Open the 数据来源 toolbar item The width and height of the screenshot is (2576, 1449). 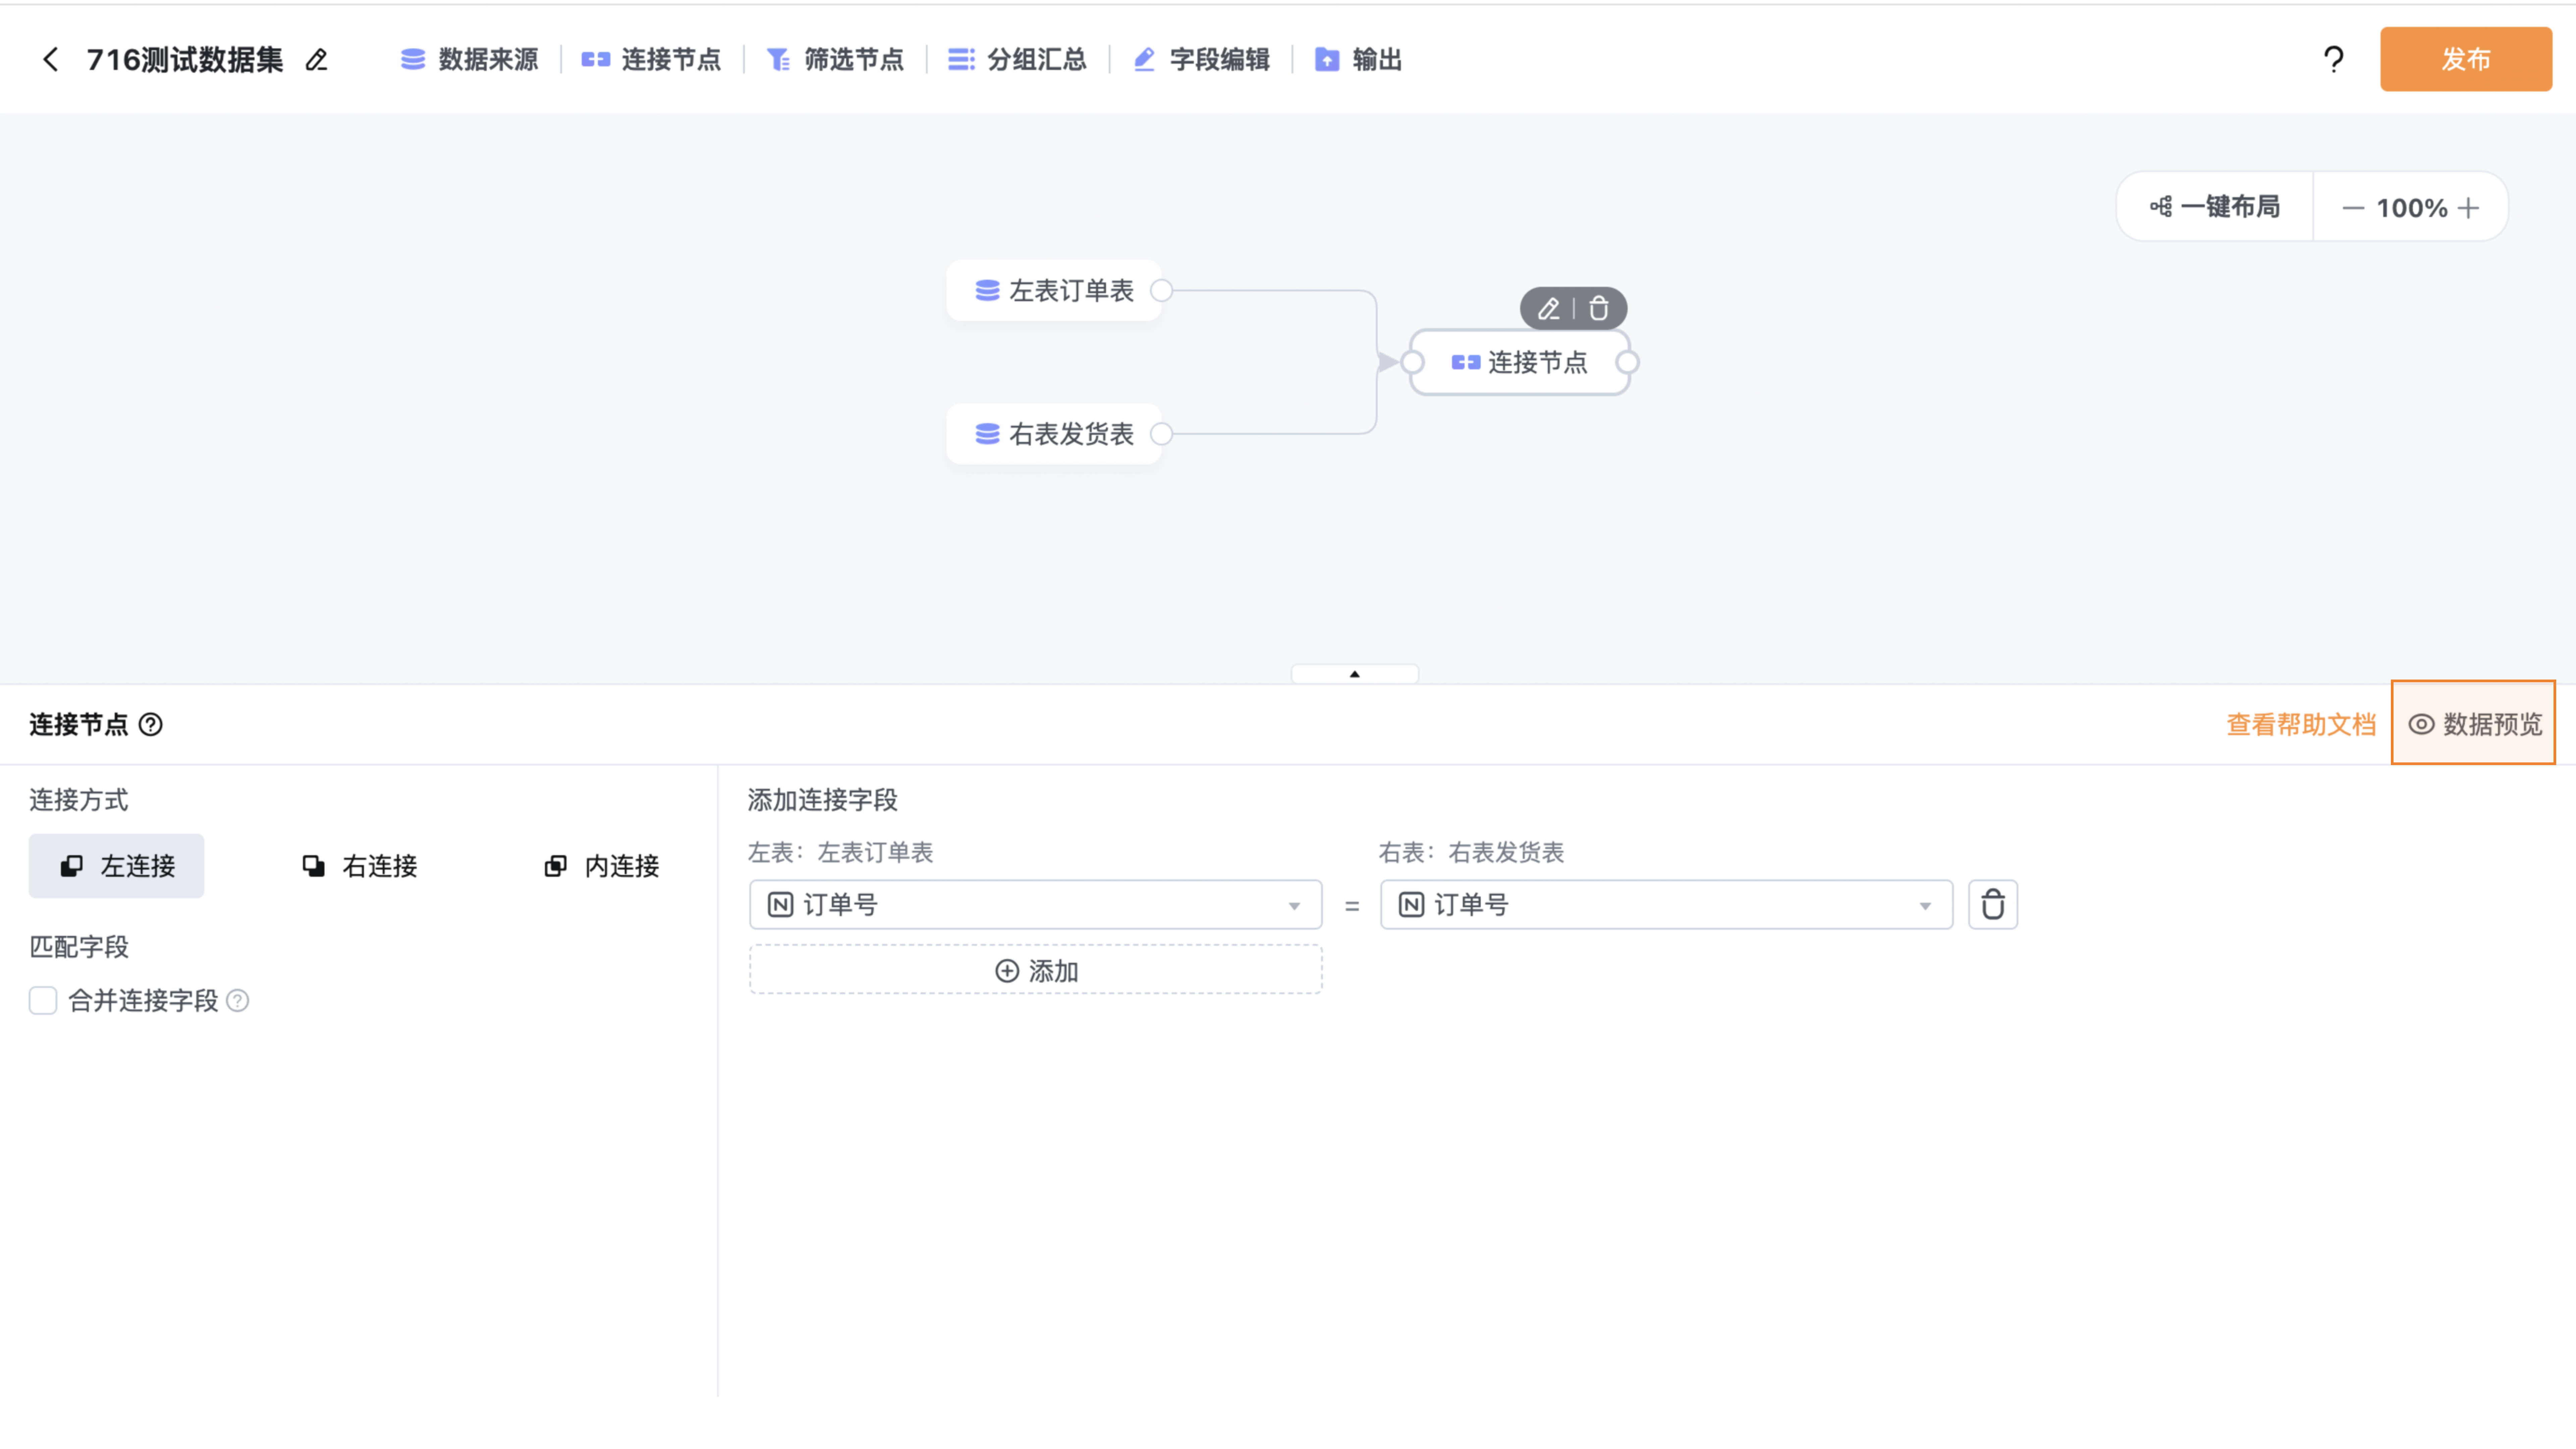[x=469, y=60]
